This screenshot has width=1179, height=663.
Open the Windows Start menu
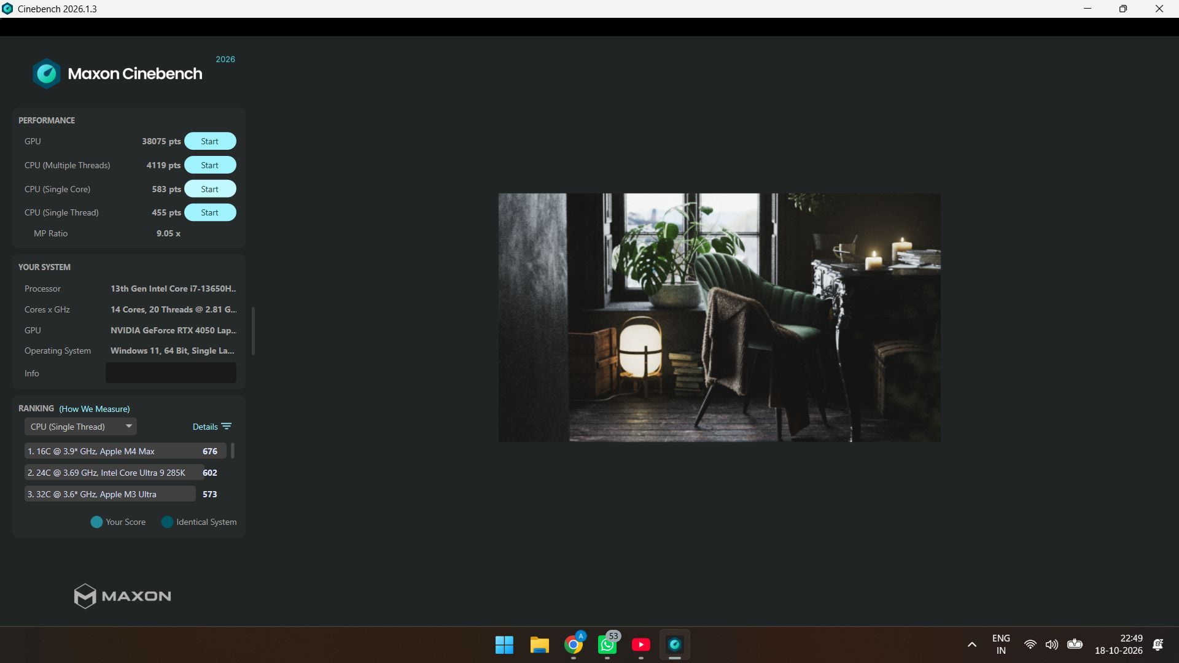[504, 645]
